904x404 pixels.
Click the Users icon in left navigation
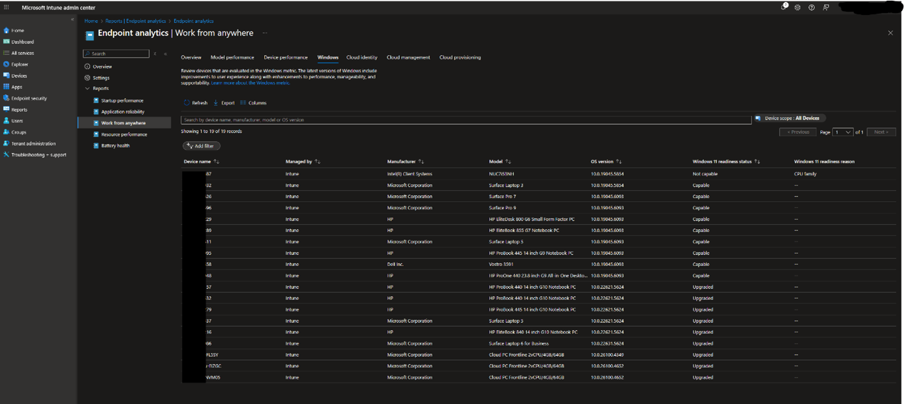(x=7, y=121)
